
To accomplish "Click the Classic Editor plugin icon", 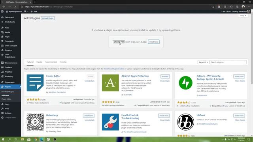I will (35, 83).
